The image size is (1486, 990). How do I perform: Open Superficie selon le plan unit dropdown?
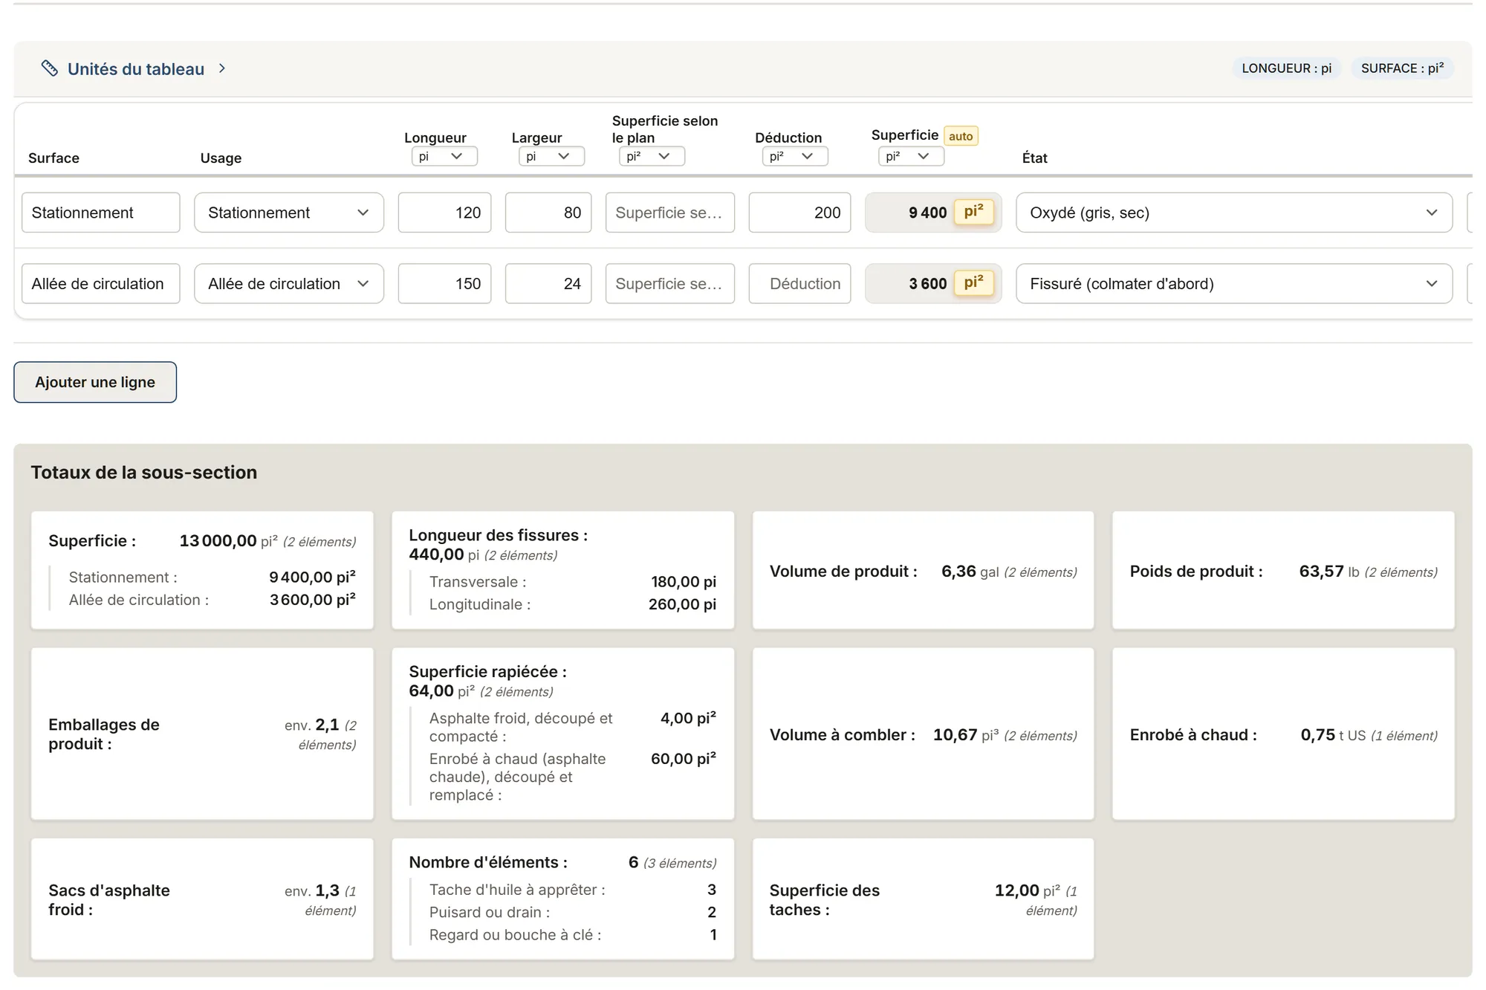tap(652, 156)
